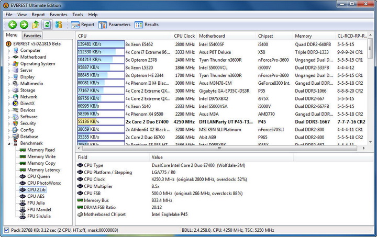Screen dimensions: 377x237
Task: Sort by the Motherboard column header
Action: click(x=226, y=36)
